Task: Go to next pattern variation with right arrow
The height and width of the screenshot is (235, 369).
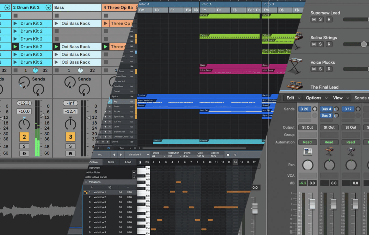Action: point(120,155)
